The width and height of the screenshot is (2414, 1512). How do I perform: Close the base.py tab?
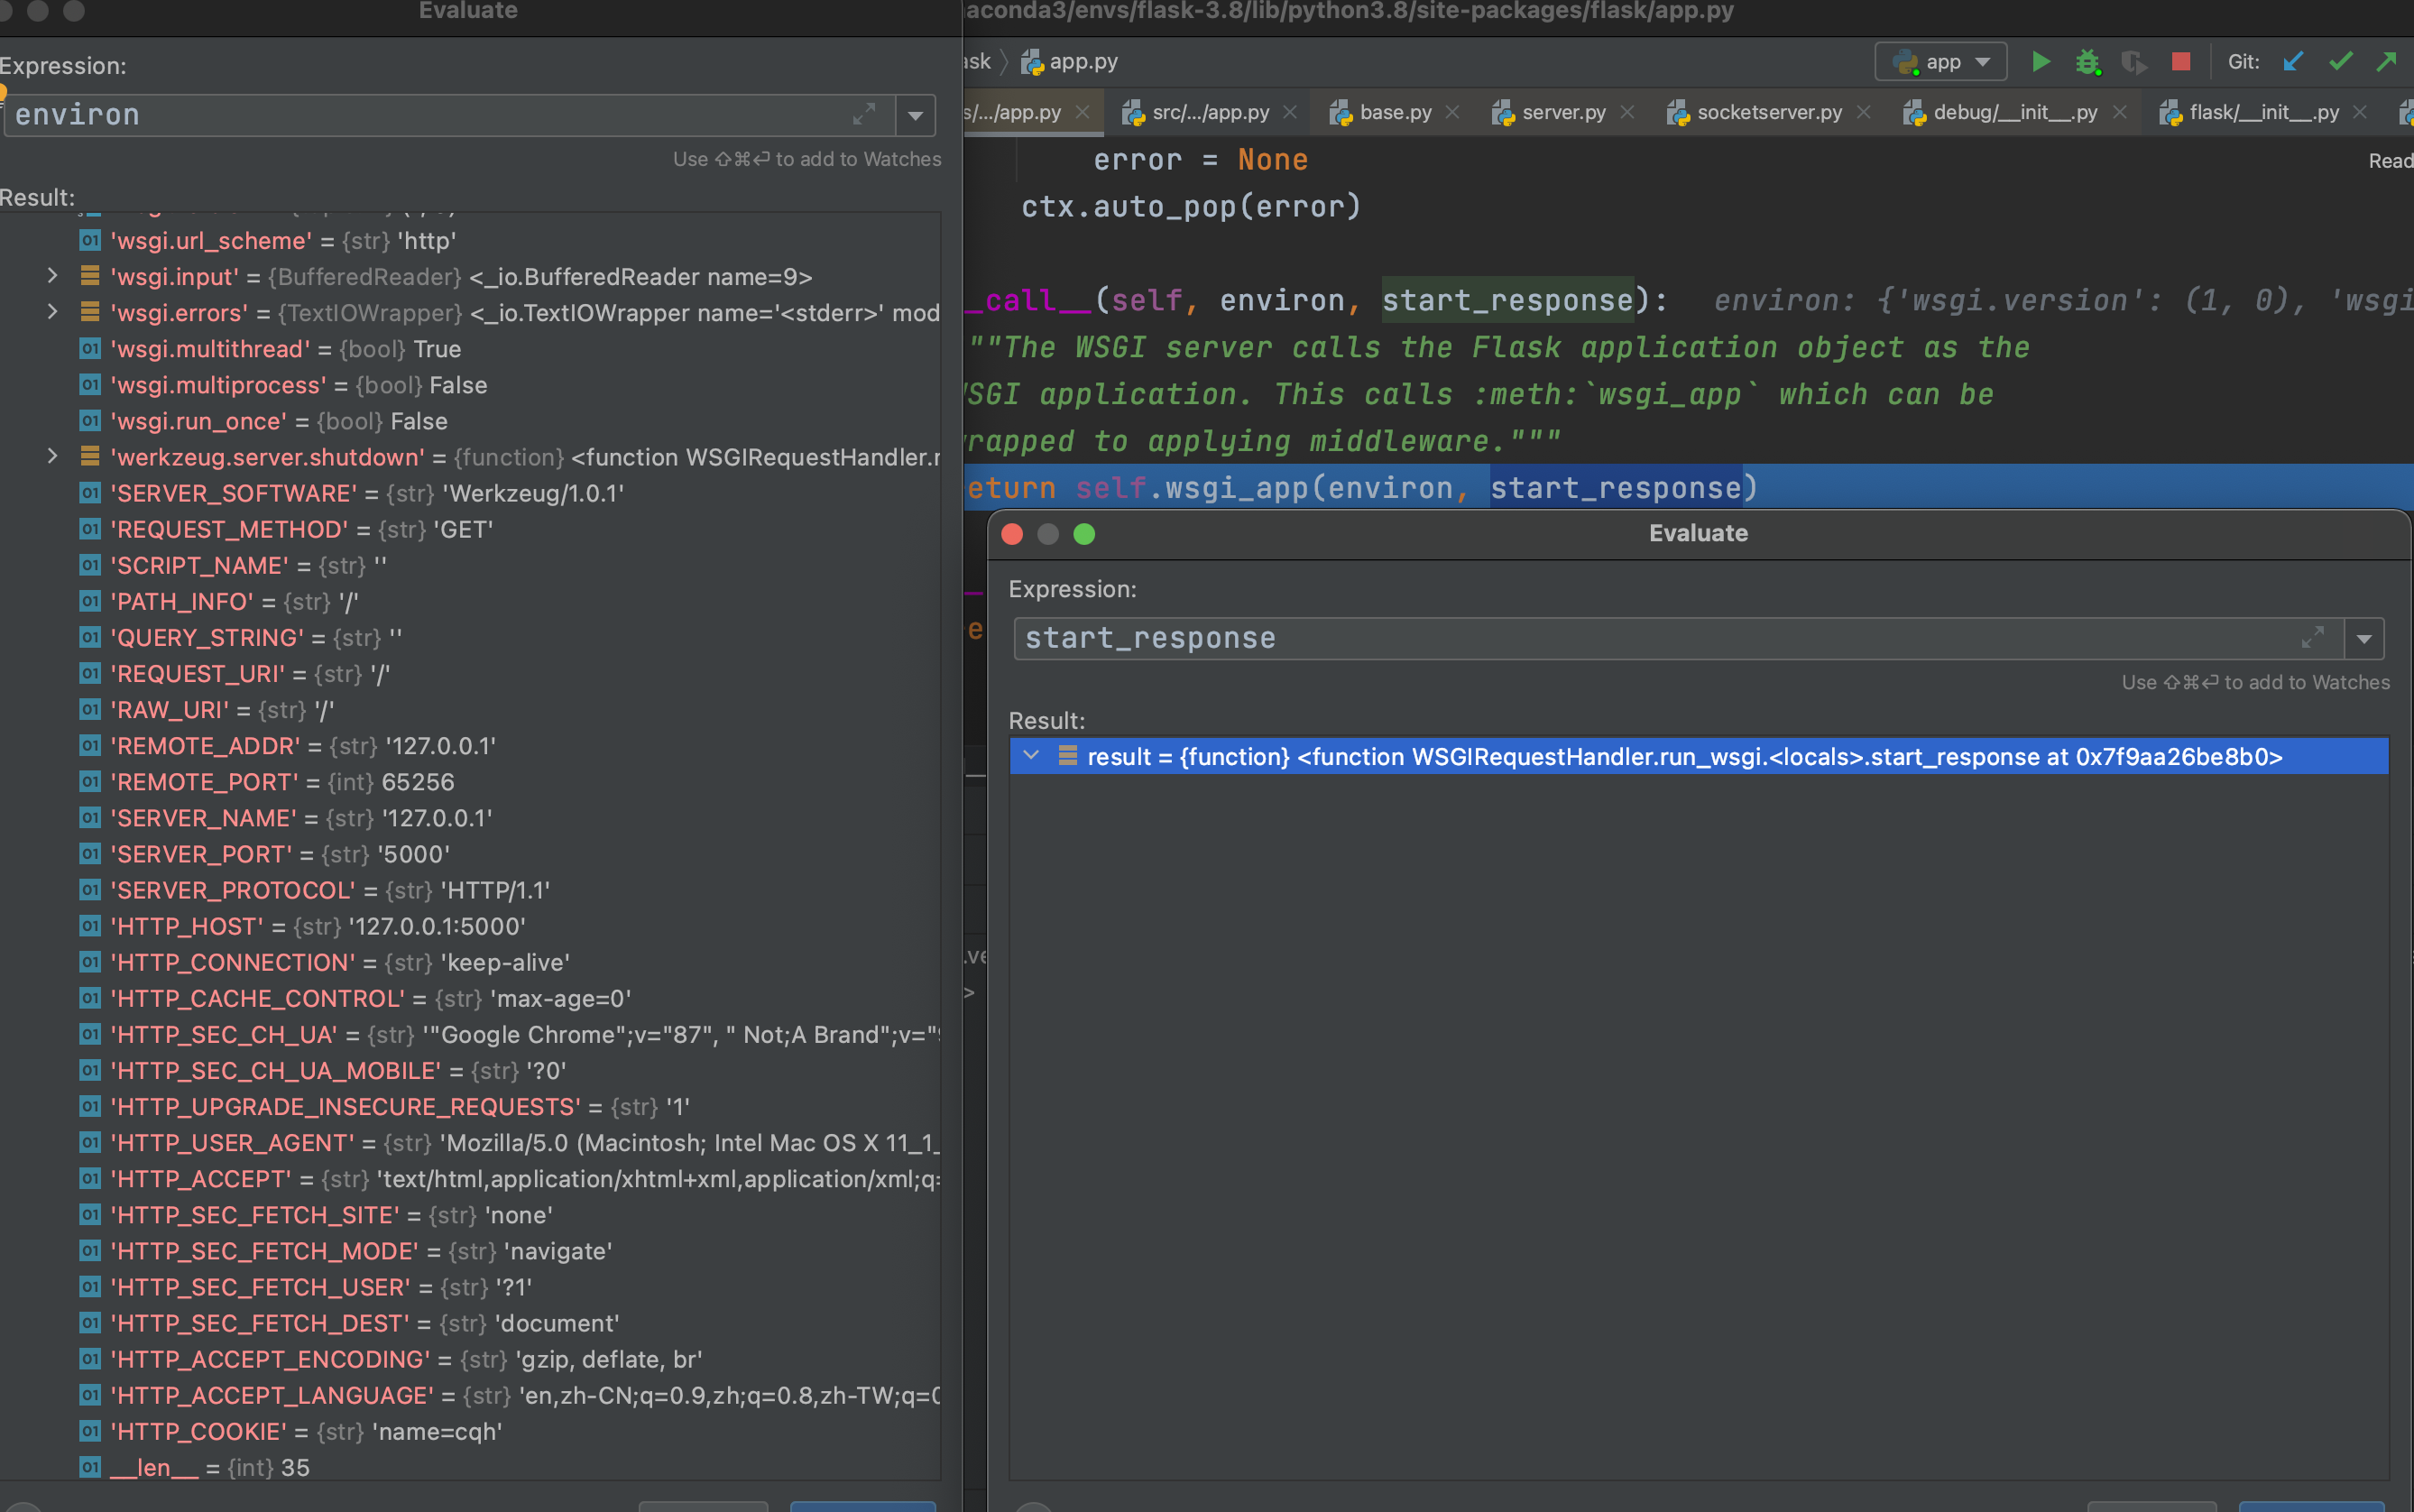1453,112
